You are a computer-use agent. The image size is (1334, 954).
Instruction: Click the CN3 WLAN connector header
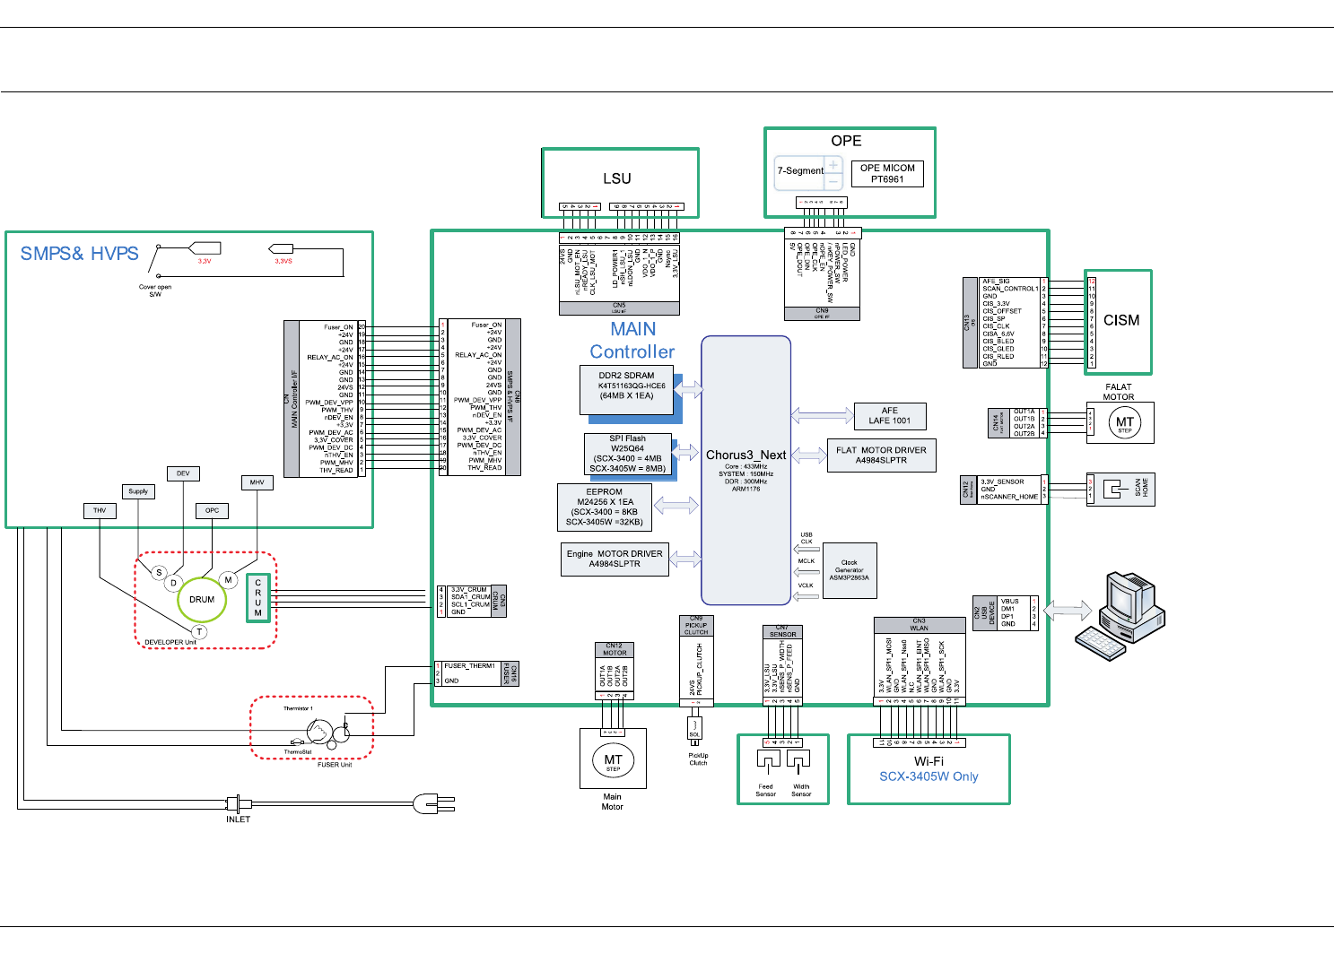click(920, 624)
